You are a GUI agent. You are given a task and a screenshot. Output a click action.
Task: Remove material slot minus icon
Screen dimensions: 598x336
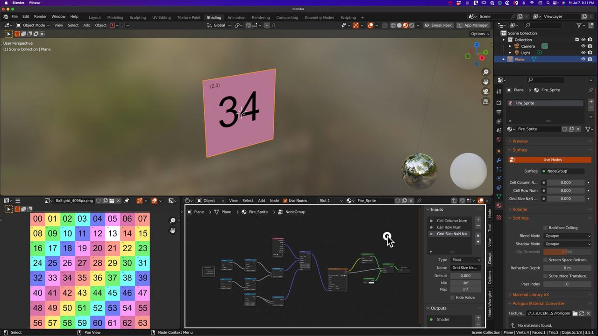click(591, 108)
